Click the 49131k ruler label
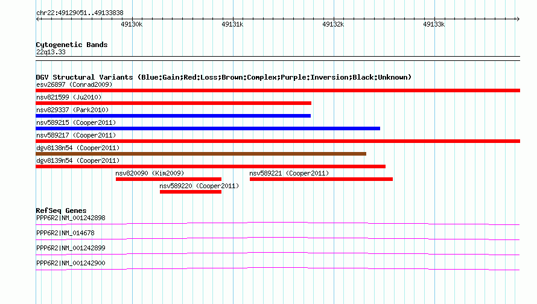The image size is (537, 304). pyautogui.click(x=232, y=24)
